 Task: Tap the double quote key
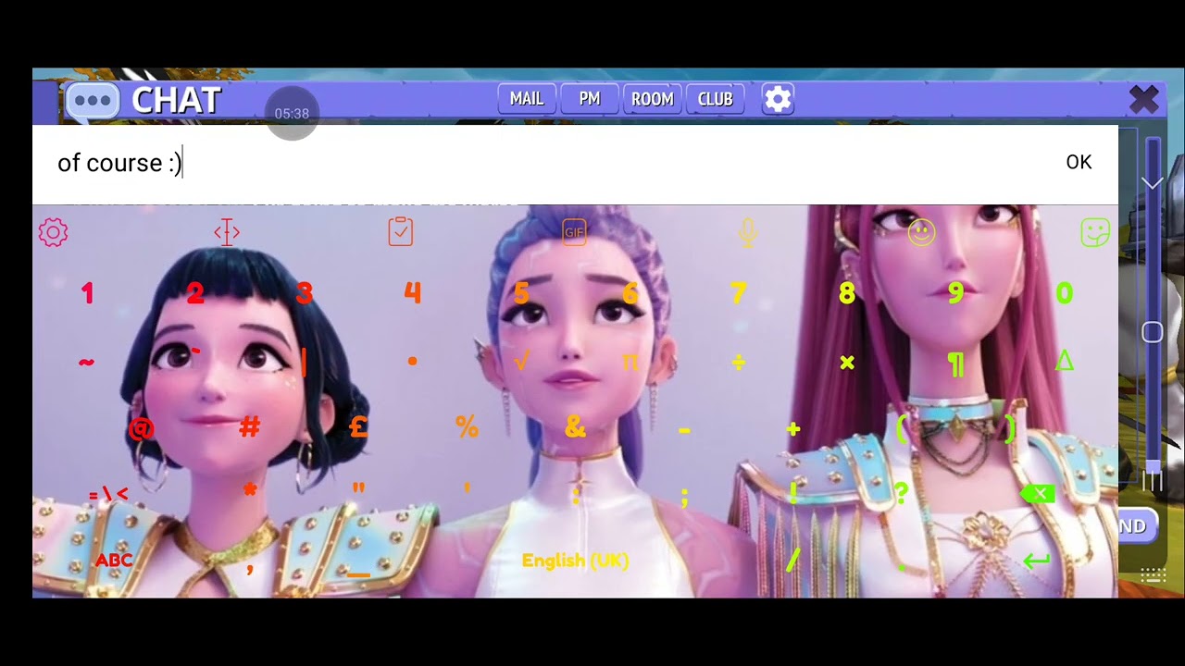358,487
